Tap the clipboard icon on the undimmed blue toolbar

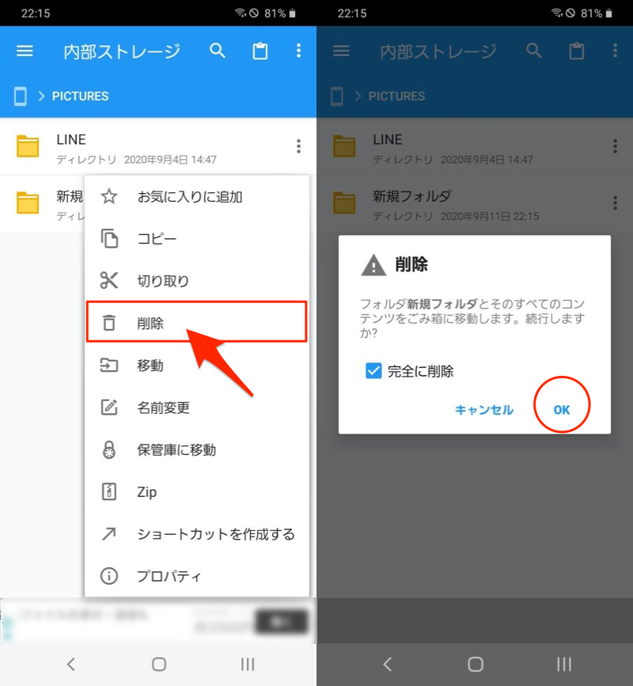[x=260, y=51]
